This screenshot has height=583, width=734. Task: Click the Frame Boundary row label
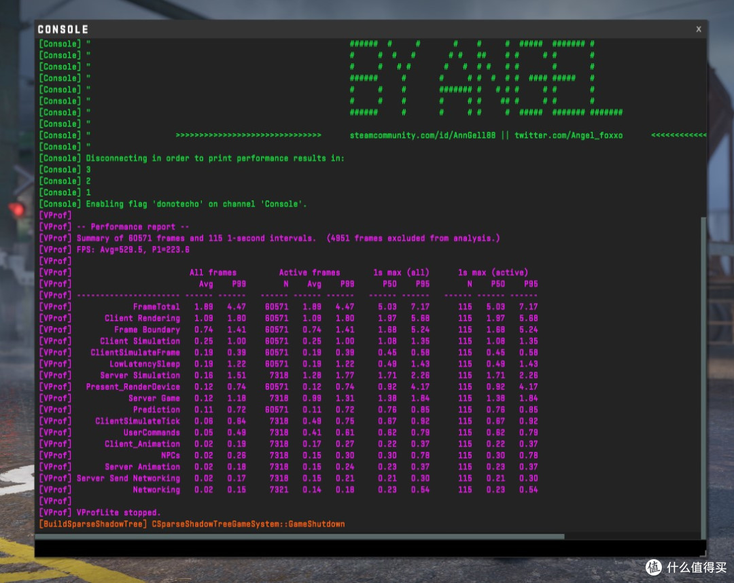pos(147,330)
